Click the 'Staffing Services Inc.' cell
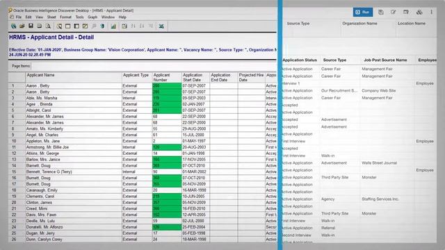This screenshot has height=250, width=445. click(380, 199)
